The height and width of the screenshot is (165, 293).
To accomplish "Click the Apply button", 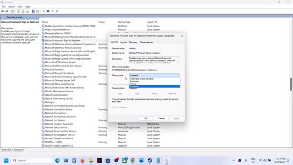I will click(x=177, y=118).
